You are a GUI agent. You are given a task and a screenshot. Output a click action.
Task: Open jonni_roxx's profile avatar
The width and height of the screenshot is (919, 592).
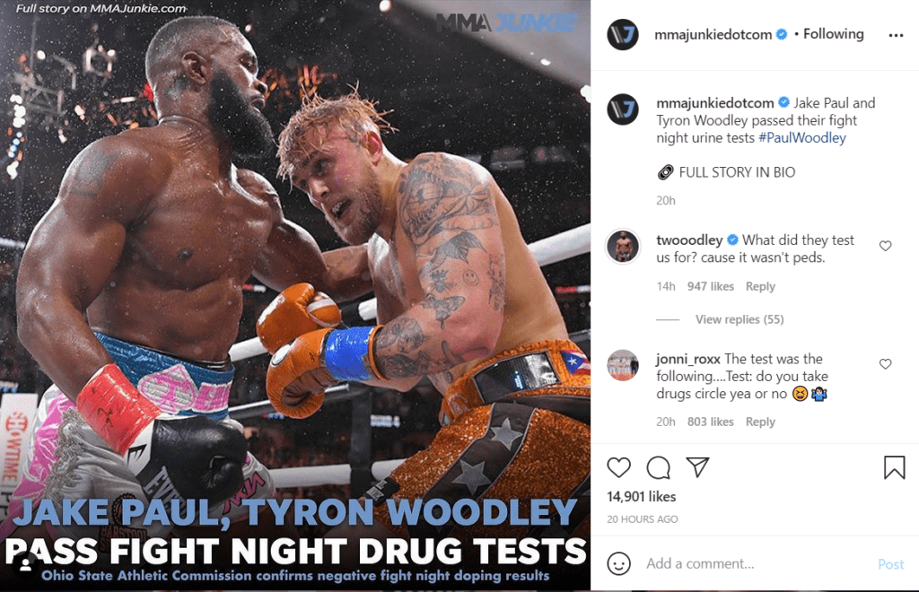point(623,365)
